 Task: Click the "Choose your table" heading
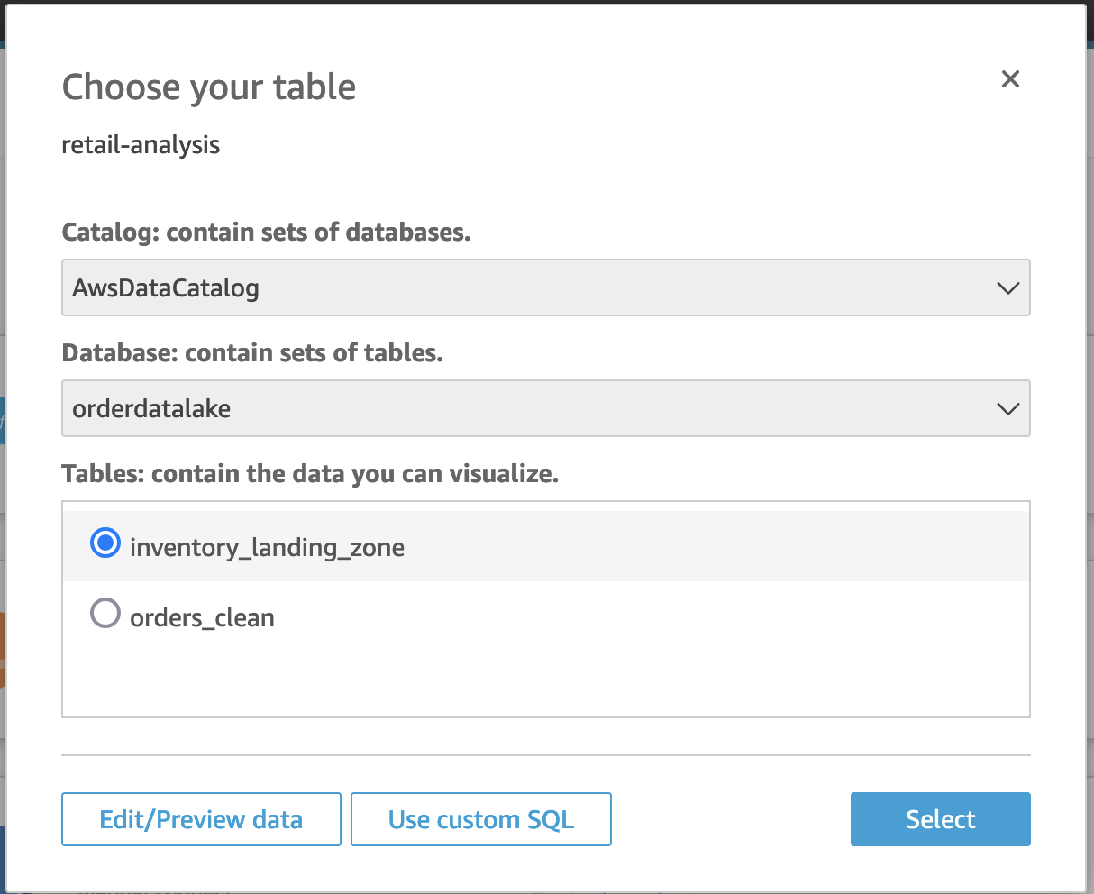[209, 87]
